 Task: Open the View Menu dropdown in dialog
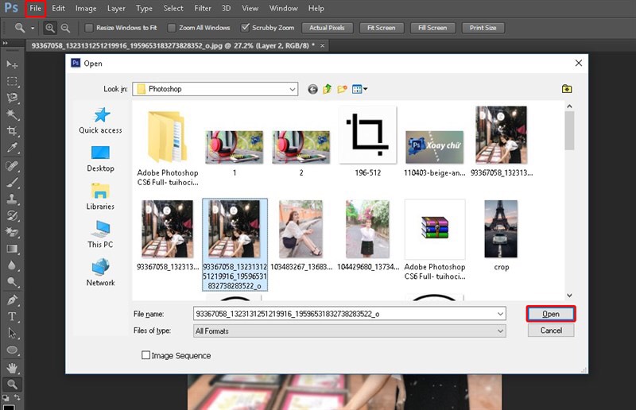360,89
